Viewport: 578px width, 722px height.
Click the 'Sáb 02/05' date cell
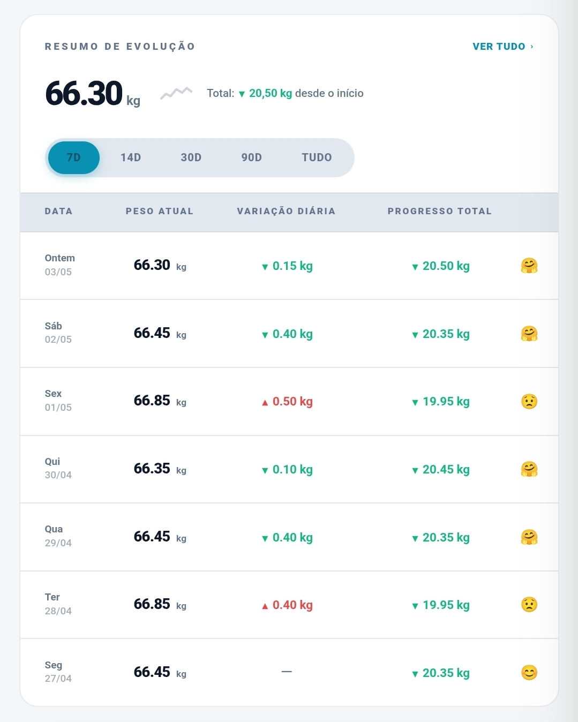click(x=58, y=333)
